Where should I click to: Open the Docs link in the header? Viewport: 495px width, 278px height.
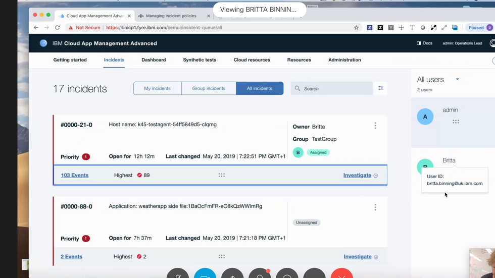[425, 43]
